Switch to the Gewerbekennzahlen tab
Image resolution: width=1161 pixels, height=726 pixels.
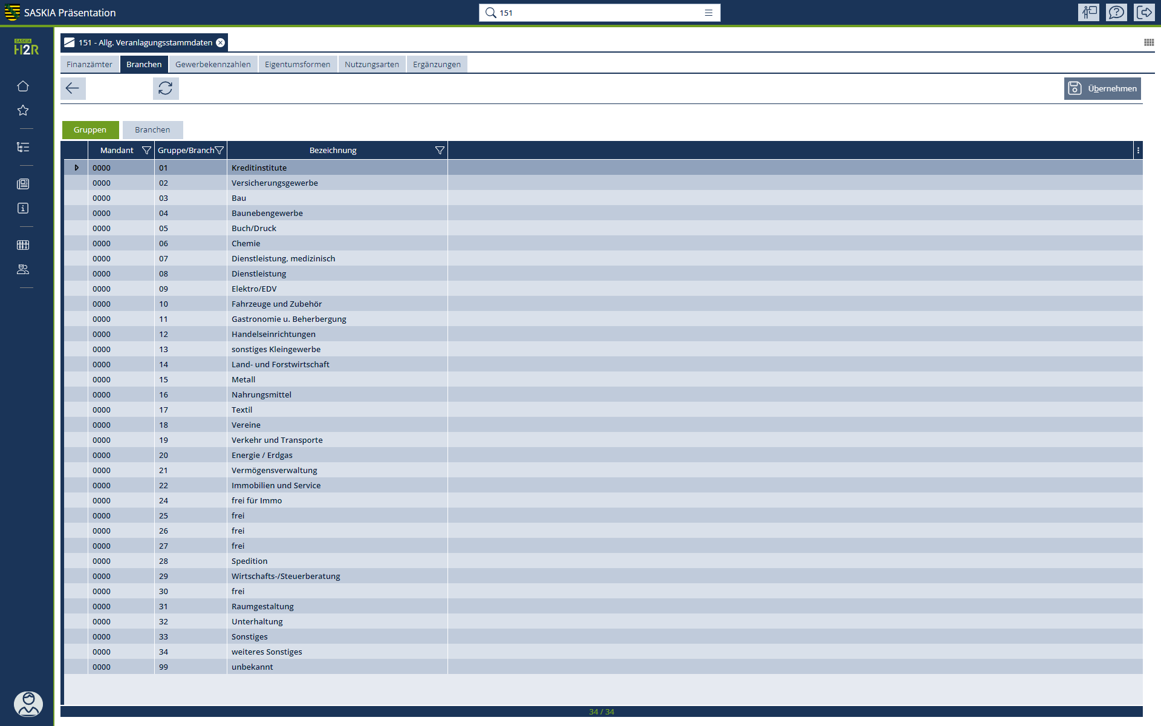coord(213,64)
